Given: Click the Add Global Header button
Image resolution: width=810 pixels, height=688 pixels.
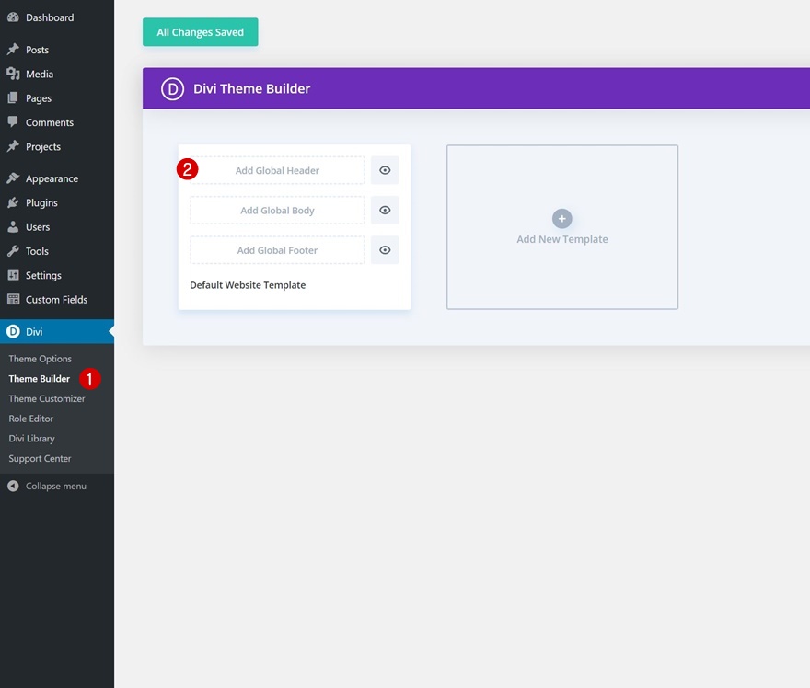Looking at the screenshot, I should (x=276, y=170).
